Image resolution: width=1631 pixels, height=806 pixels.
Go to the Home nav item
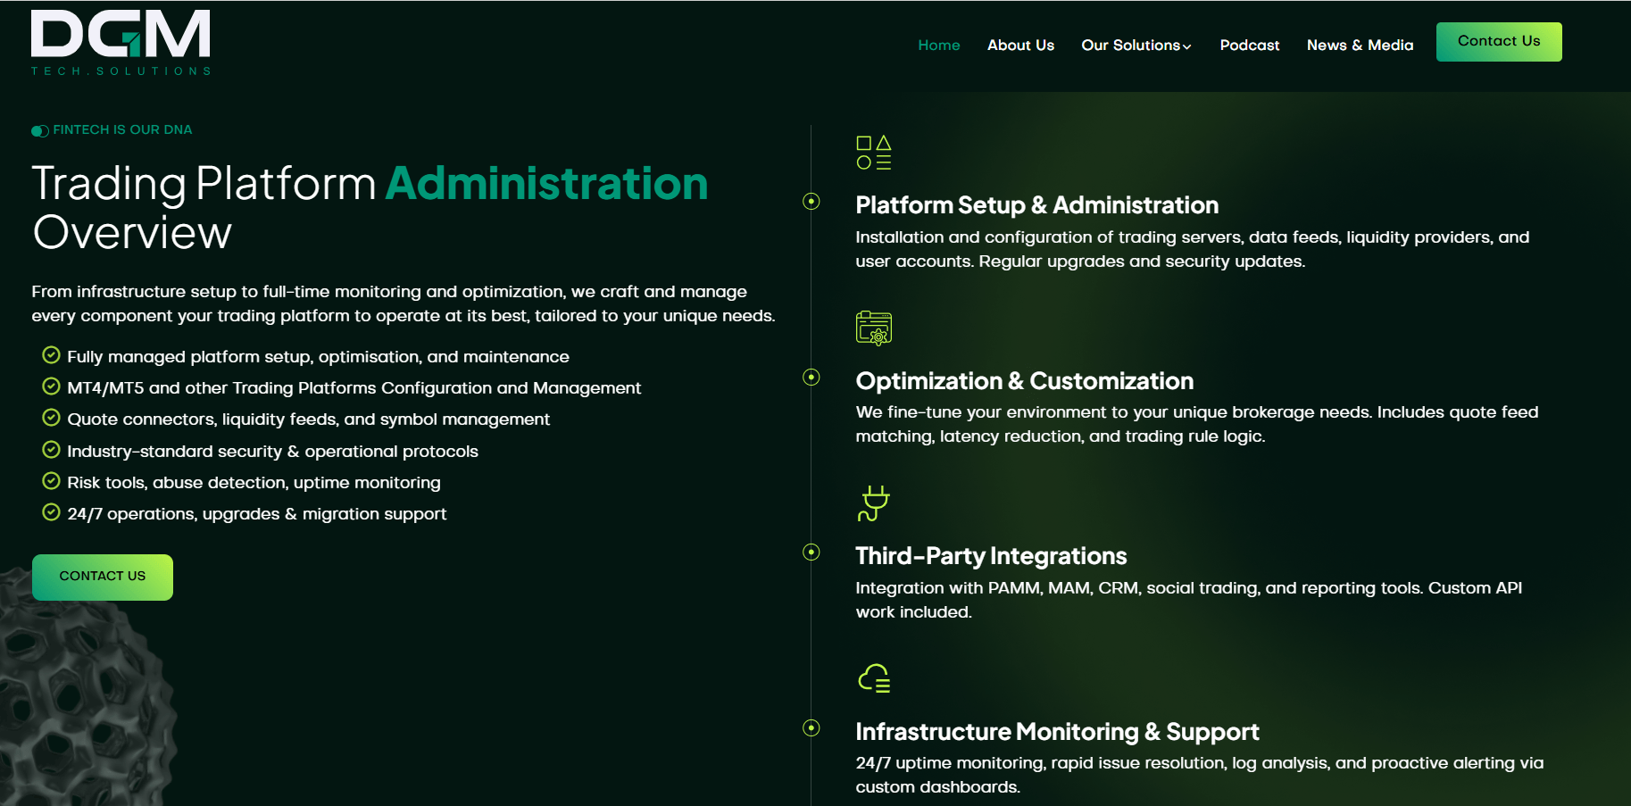coord(939,46)
